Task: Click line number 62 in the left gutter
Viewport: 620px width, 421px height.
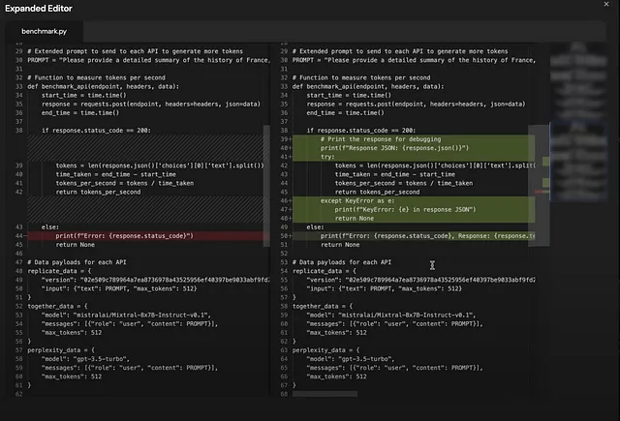Action: tap(19, 394)
